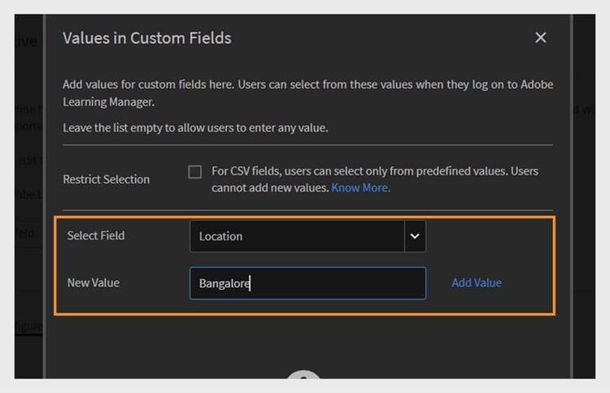Enable the Restrict Selection checkbox

[195, 172]
